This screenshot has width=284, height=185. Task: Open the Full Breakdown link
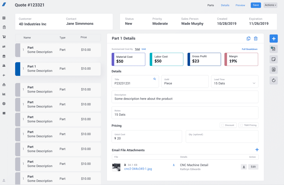[249, 49]
